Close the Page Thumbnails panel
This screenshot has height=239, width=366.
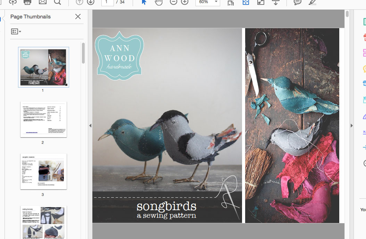(78, 16)
